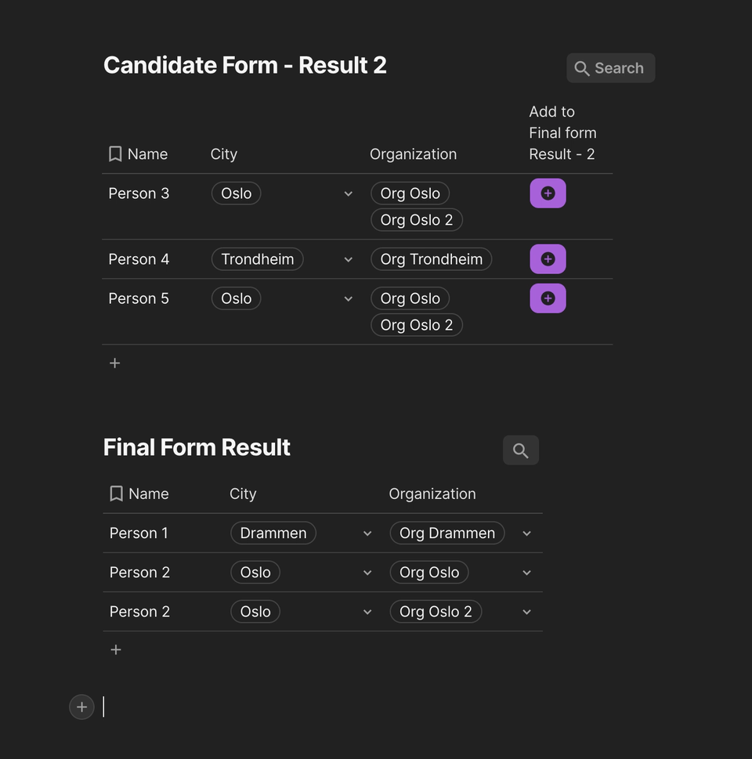Add Person 5 to Final form Result
This screenshot has width=752, height=759.
[x=548, y=298]
